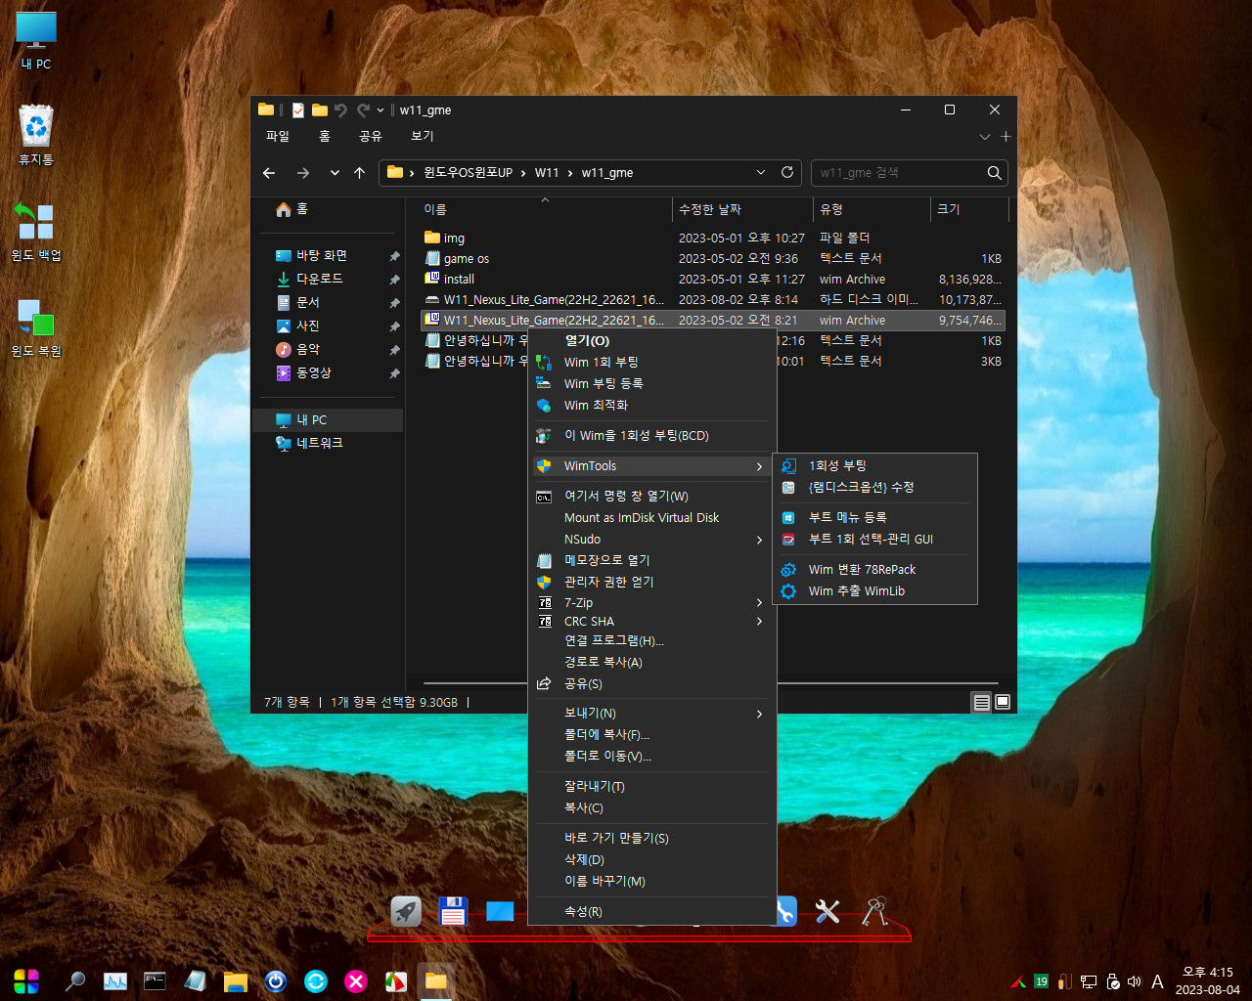Expand the WimTools submenu arrow
This screenshot has width=1252, height=1001.
[x=759, y=466]
